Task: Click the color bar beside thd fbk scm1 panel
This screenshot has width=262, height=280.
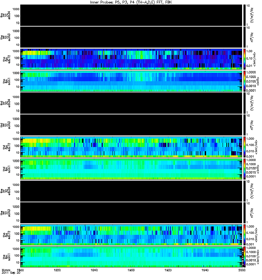Action: pyautogui.click(x=244, y=169)
